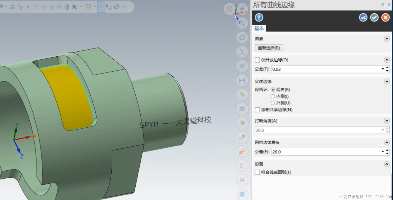Click the bottom layers quick-mask icon
This screenshot has width=393, height=200.
(x=242, y=194)
